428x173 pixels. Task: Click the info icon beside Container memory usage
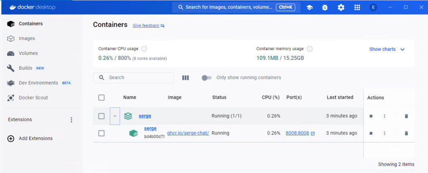310,49
